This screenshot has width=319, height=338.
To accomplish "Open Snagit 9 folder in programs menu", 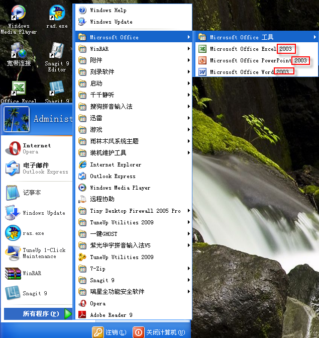I will 134,280.
